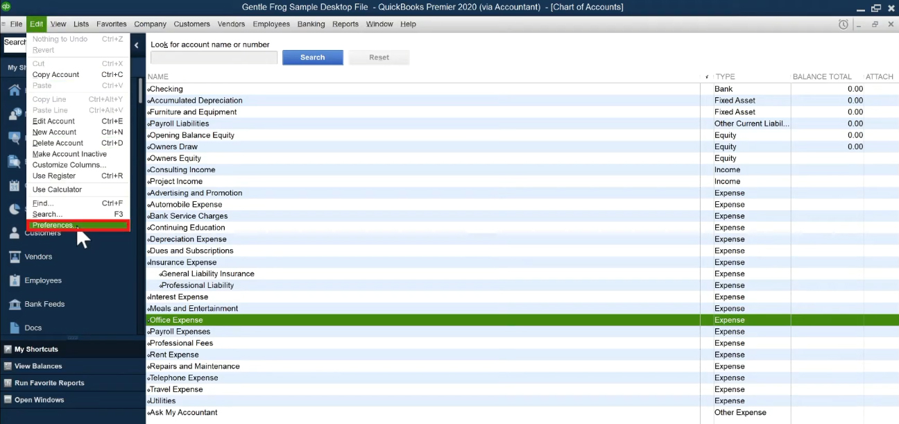The height and width of the screenshot is (424, 899).
Task: Collapse the Insurance Expense account subaccounts
Action: (x=148, y=263)
